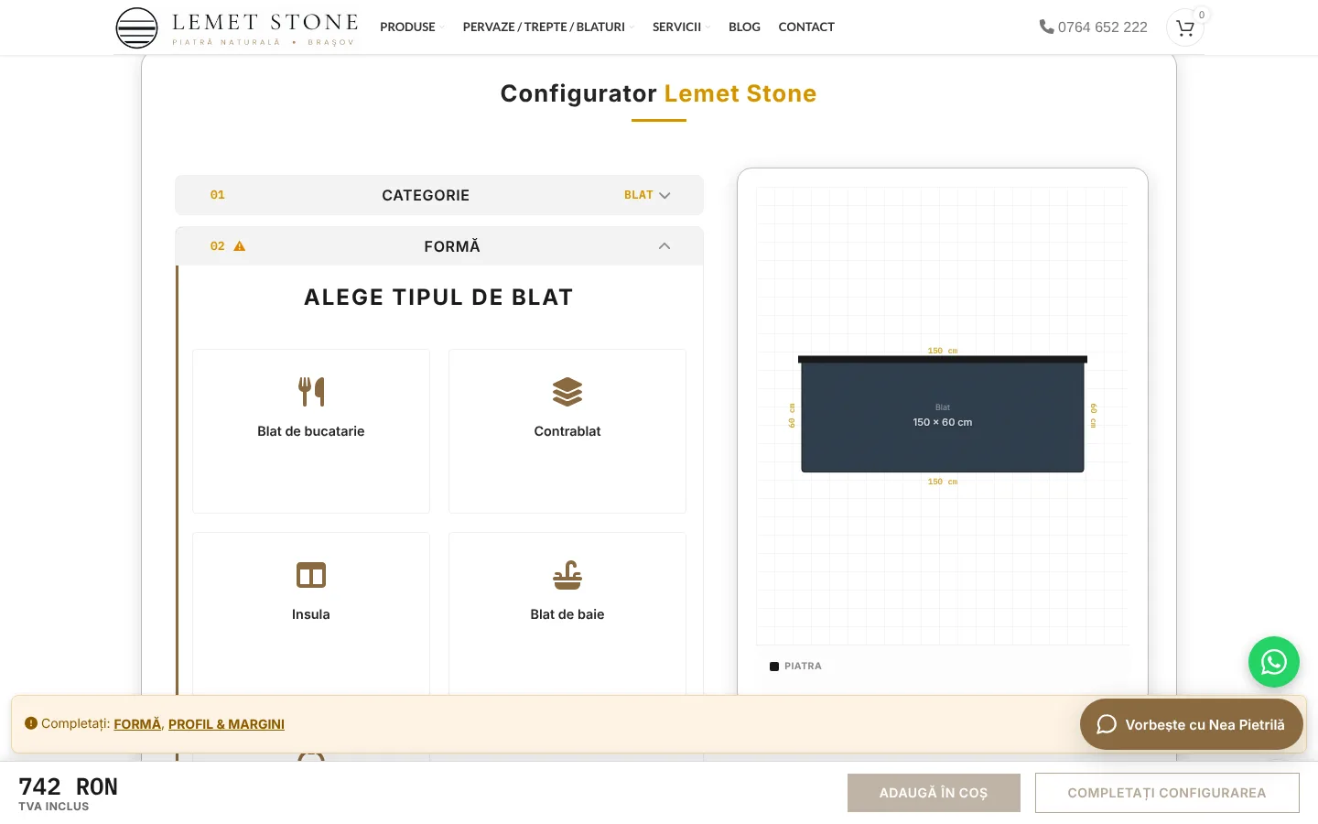Viewport: 1318px width, 824px height.
Task: Go to the BLOG page
Action: pyautogui.click(x=744, y=27)
